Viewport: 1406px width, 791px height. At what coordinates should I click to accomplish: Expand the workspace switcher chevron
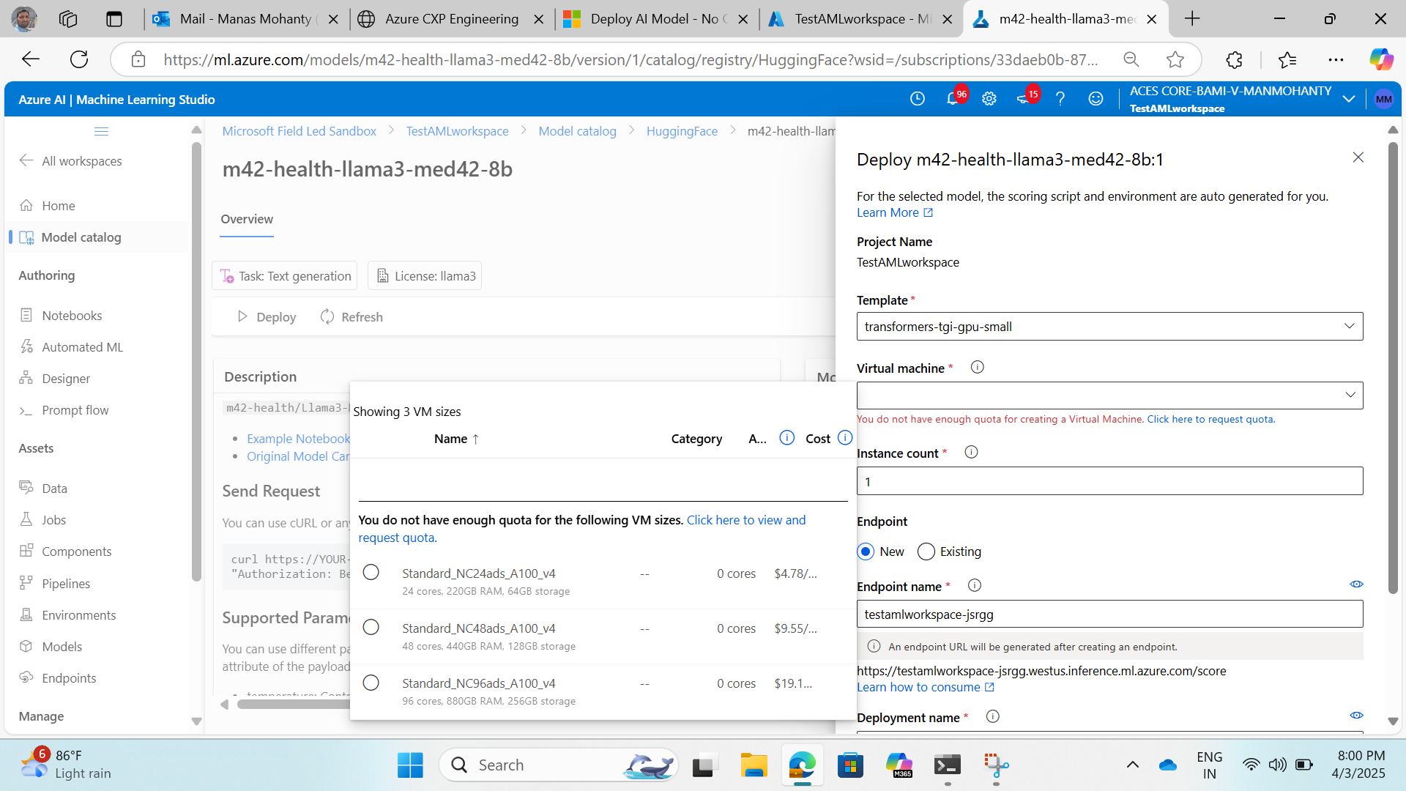(1348, 99)
